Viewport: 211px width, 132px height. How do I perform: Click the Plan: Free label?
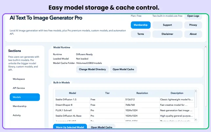pos(136,16)
